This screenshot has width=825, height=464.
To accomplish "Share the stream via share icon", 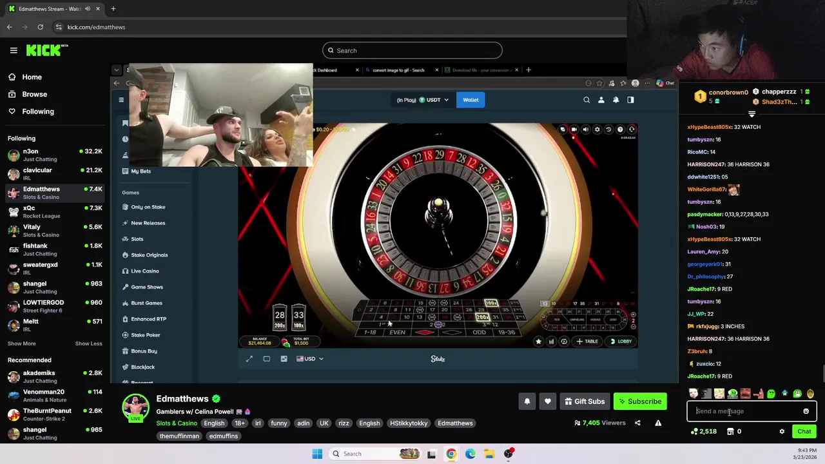I will coord(637,423).
